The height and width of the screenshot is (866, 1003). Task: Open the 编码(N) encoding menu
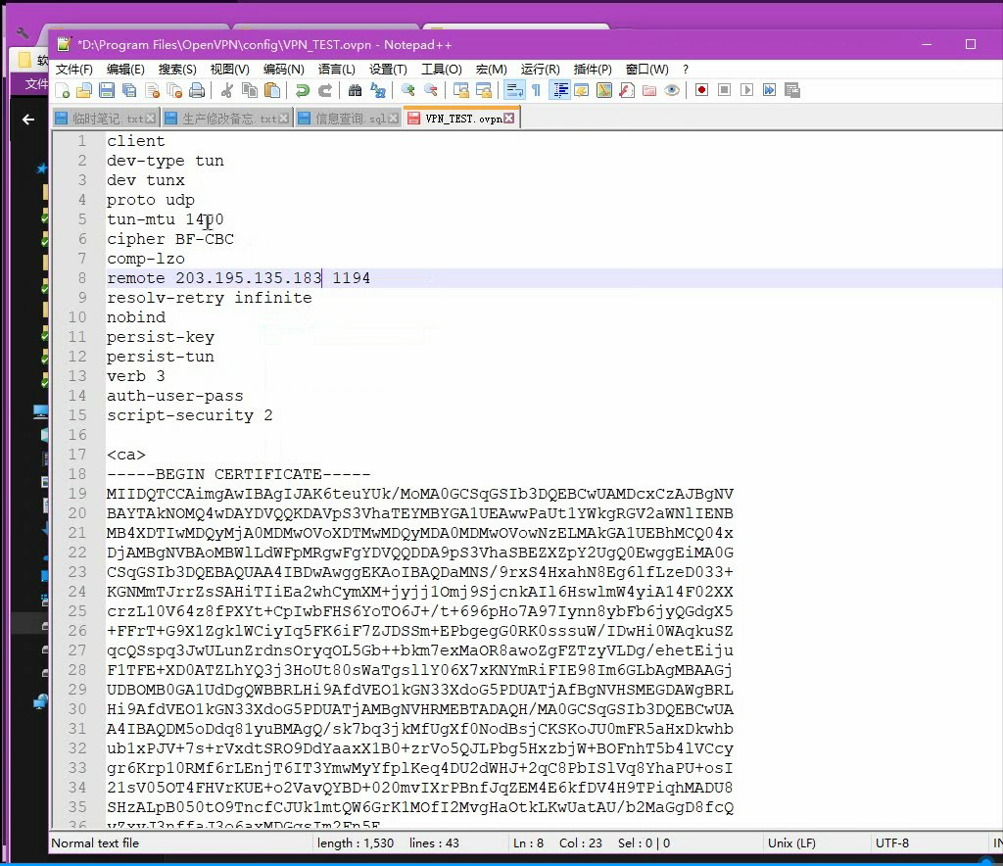(x=283, y=69)
